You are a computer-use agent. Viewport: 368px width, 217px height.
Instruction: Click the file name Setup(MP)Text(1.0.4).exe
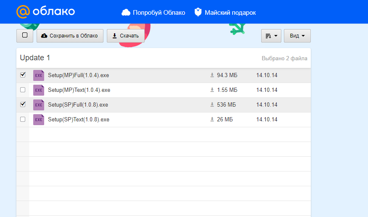coord(79,90)
